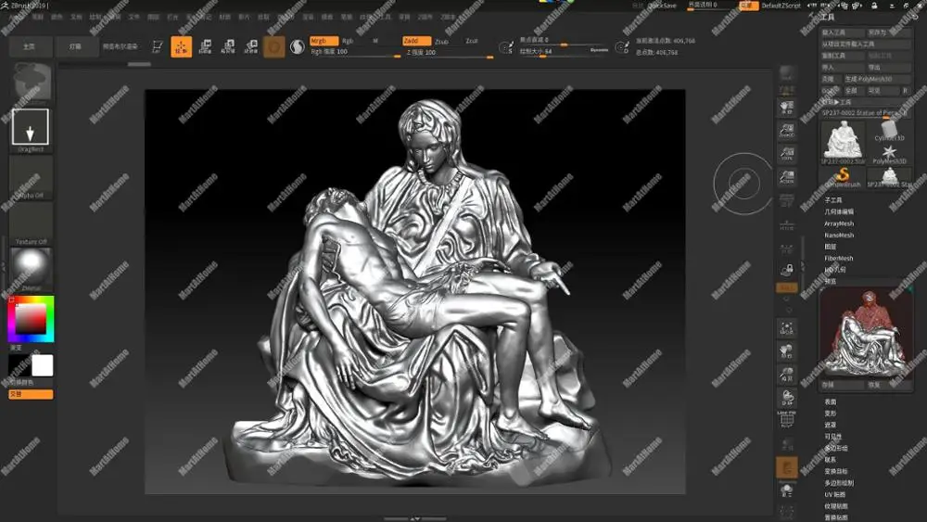The image size is (927, 522).
Task: Click the 生成 PolyMesh3D button
Action: (x=877, y=79)
